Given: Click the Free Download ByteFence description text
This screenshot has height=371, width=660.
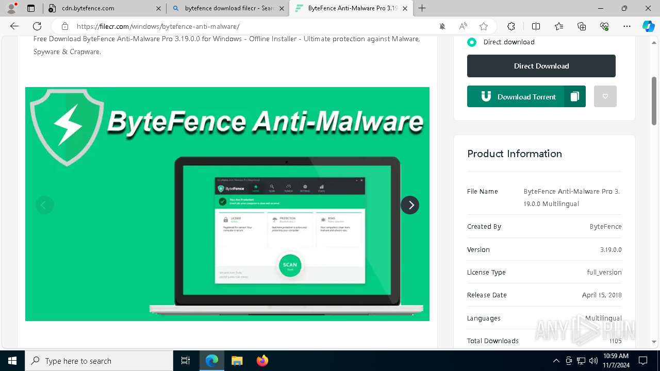Looking at the screenshot, I should point(227,45).
